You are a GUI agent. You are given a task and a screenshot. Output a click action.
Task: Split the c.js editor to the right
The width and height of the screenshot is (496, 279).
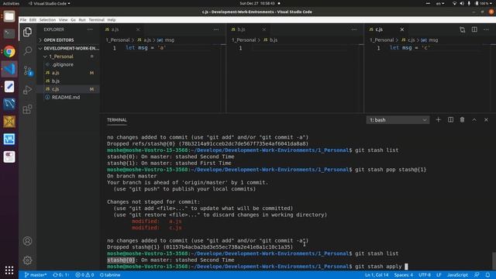tap(474, 29)
